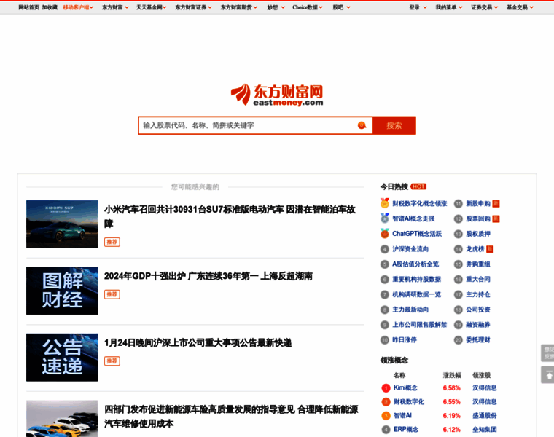Click the red 新 badge beside 股票回购
Viewport: 554px width, 437px height.
click(496, 219)
